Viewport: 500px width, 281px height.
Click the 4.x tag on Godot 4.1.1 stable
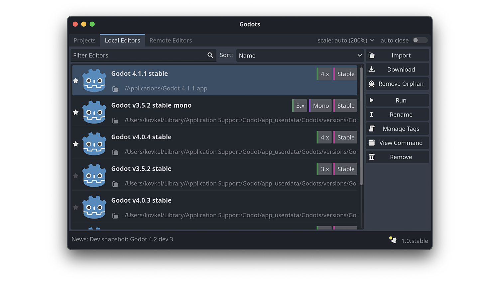coord(324,74)
